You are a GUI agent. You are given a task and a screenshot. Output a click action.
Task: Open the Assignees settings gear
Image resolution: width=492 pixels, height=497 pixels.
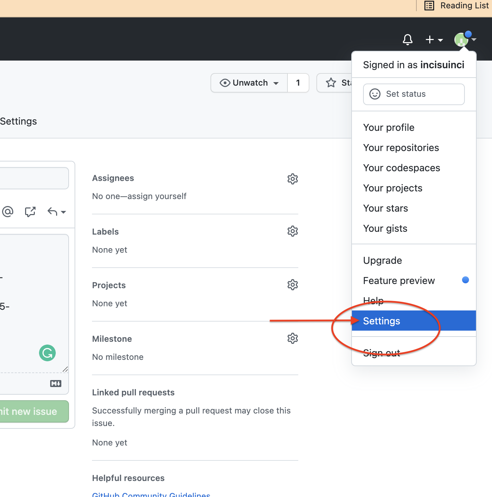pos(293,179)
